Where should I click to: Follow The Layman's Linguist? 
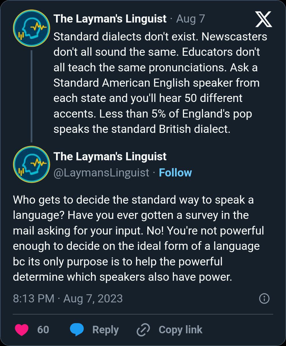click(175, 173)
